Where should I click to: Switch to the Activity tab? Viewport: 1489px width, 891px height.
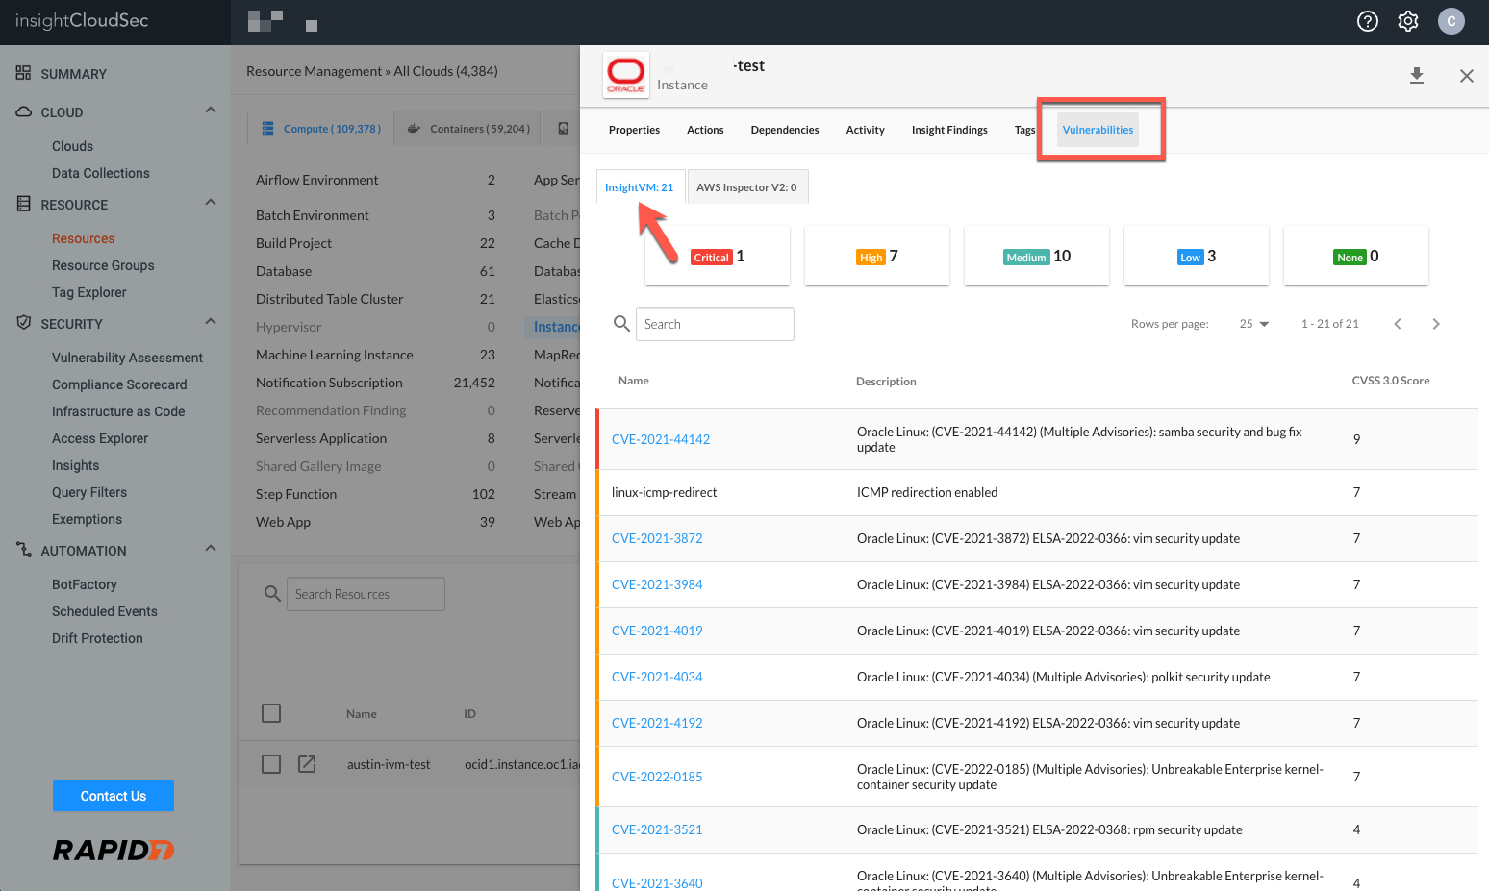coord(865,130)
